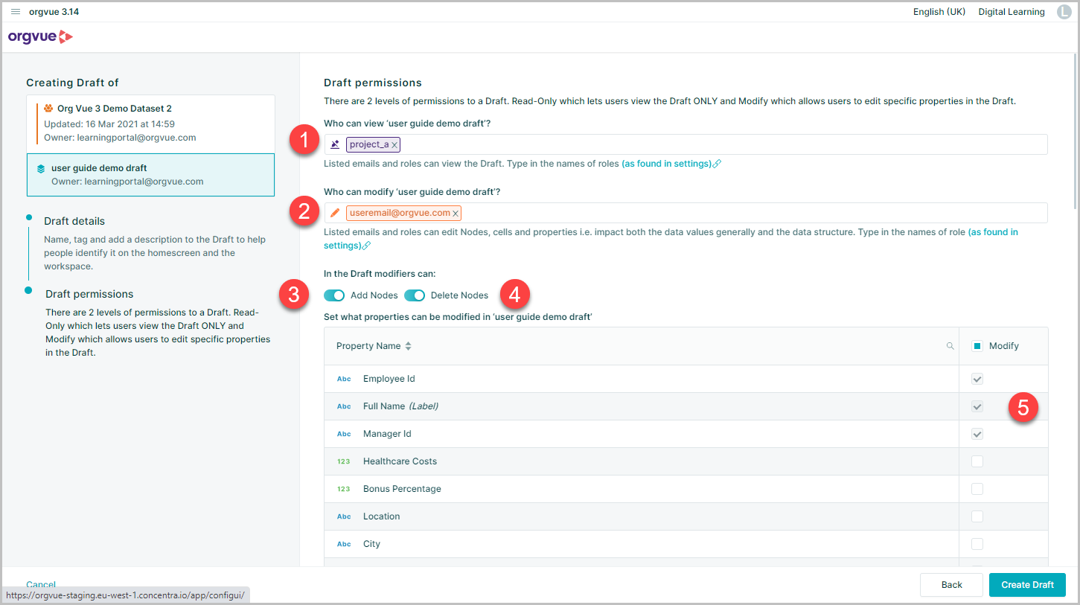Toggle the Delete Nodes switch
1080x605 pixels.
[x=415, y=295]
